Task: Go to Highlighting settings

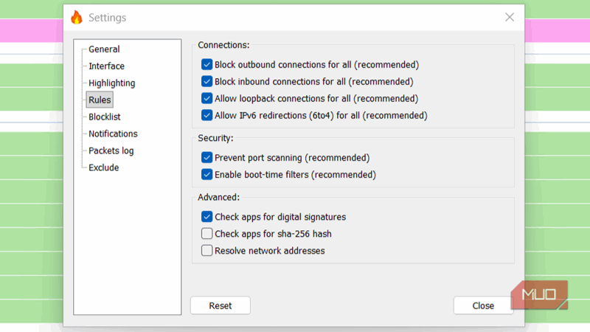Action: pyautogui.click(x=111, y=83)
